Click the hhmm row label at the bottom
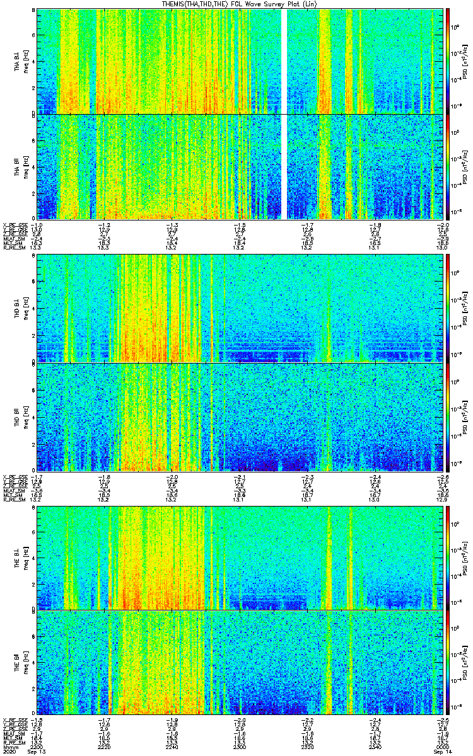This screenshot has width=473, height=756. click(x=9, y=746)
